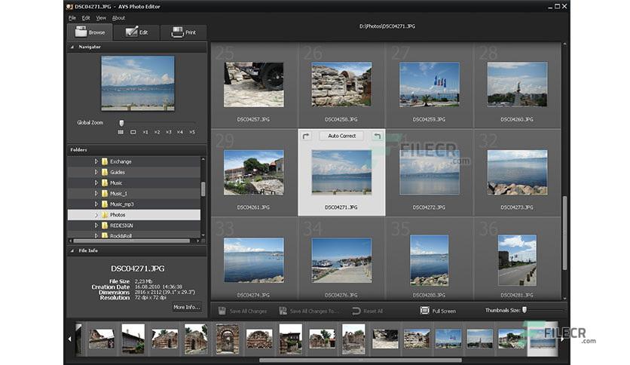Rotate DSC04271 counterclockwise icon

click(377, 136)
